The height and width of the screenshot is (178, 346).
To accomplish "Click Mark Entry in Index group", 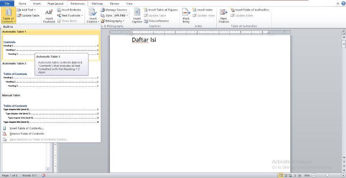I will [186, 15].
